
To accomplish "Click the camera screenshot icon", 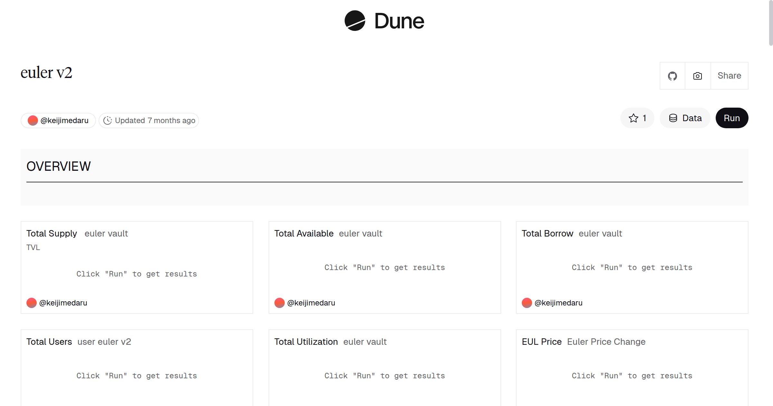I will (x=698, y=76).
